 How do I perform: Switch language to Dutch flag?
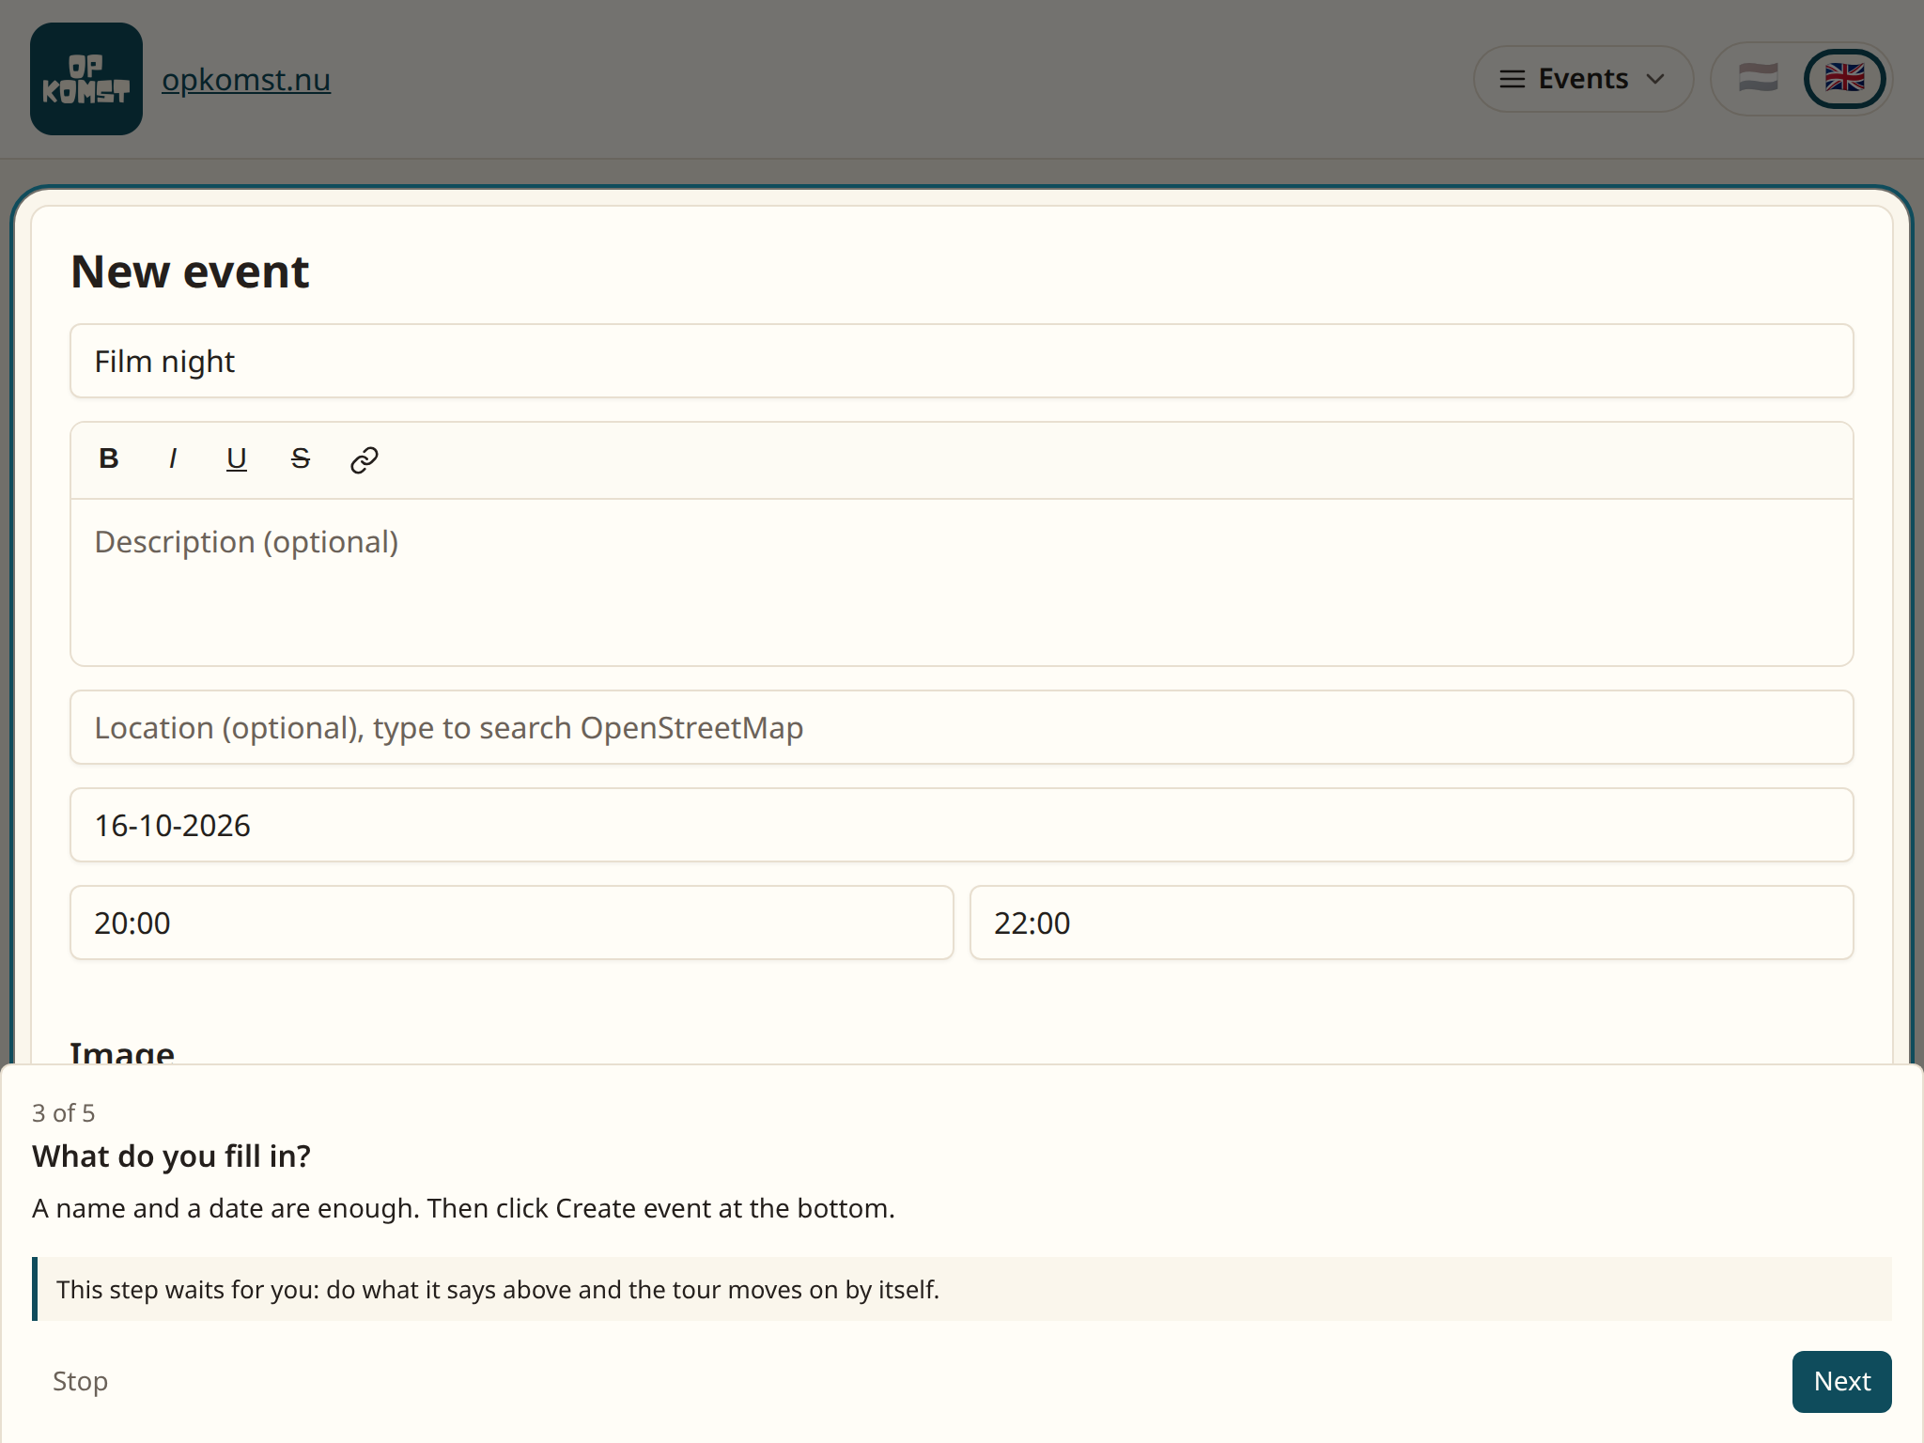tap(1758, 79)
